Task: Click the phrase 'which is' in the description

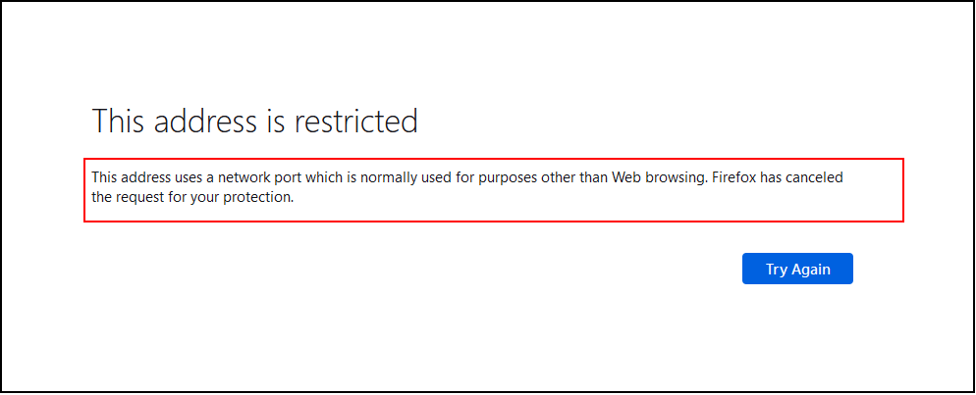Action: [x=335, y=178]
